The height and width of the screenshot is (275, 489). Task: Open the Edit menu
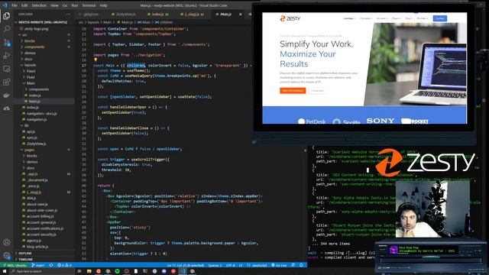pos(24,5)
